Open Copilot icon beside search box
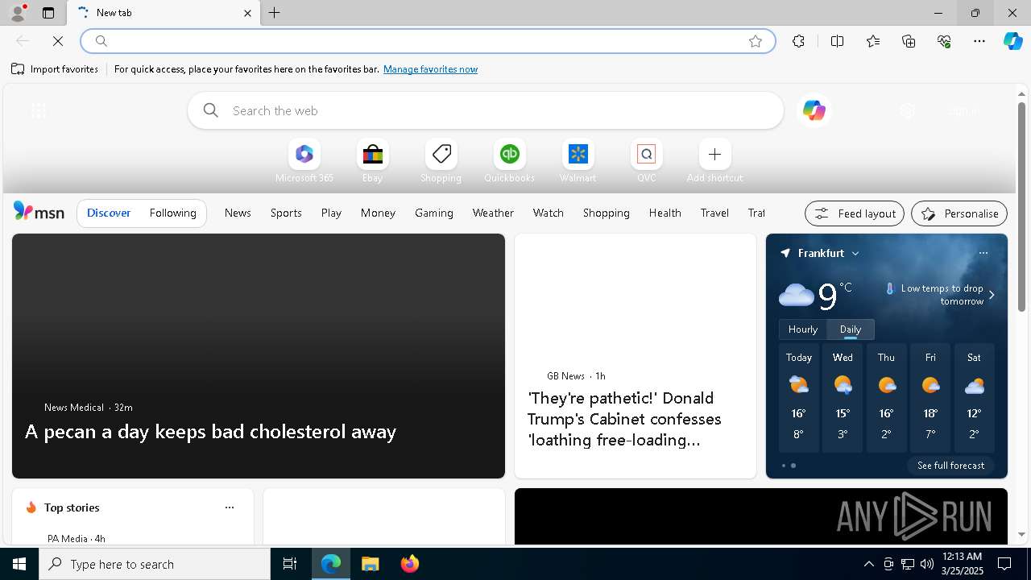This screenshot has height=580, width=1031. pos(814,110)
